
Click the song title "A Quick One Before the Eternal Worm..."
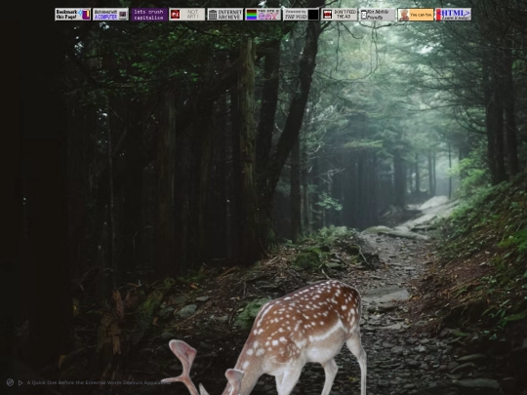tap(99, 382)
